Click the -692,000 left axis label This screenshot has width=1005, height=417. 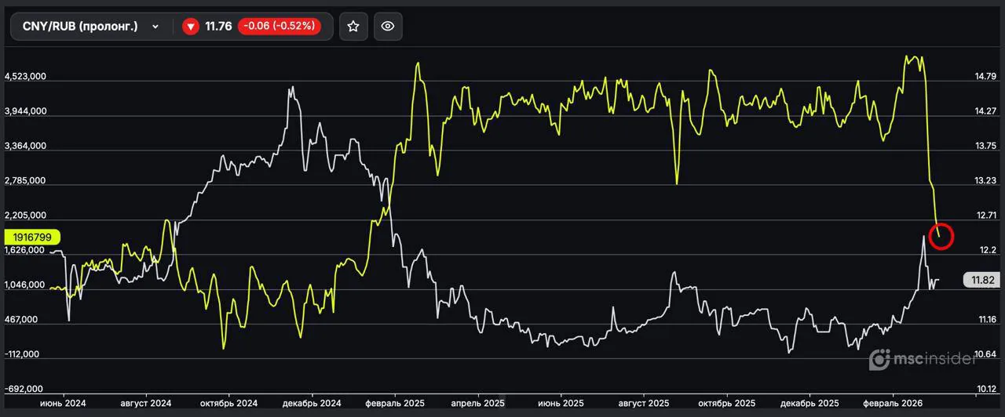[24, 389]
